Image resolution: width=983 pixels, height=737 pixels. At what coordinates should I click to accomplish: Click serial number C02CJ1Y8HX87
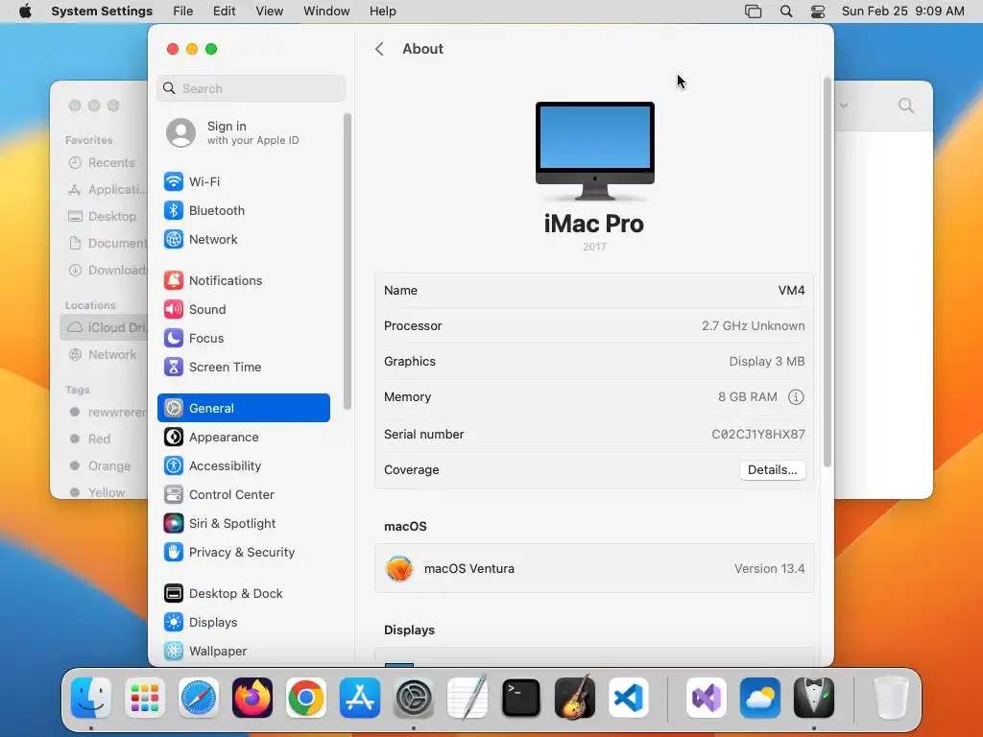point(758,435)
